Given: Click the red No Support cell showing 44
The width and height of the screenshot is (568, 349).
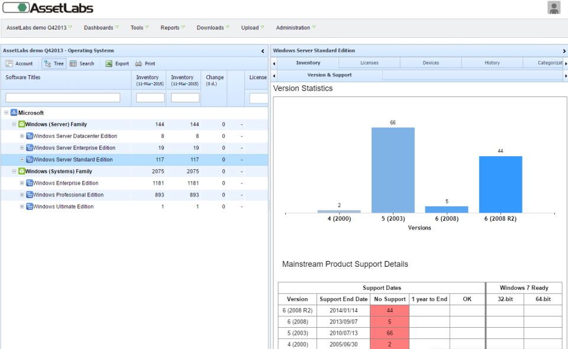Looking at the screenshot, I should pos(389,311).
